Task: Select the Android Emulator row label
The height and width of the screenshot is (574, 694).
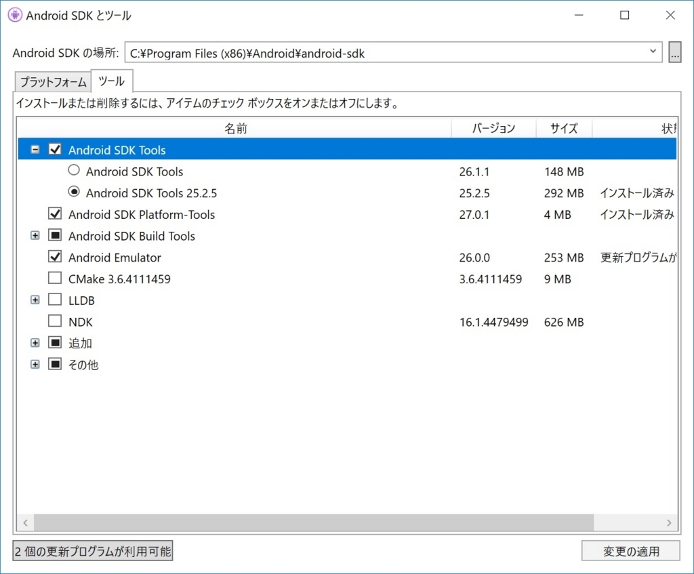Action: tap(115, 258)
